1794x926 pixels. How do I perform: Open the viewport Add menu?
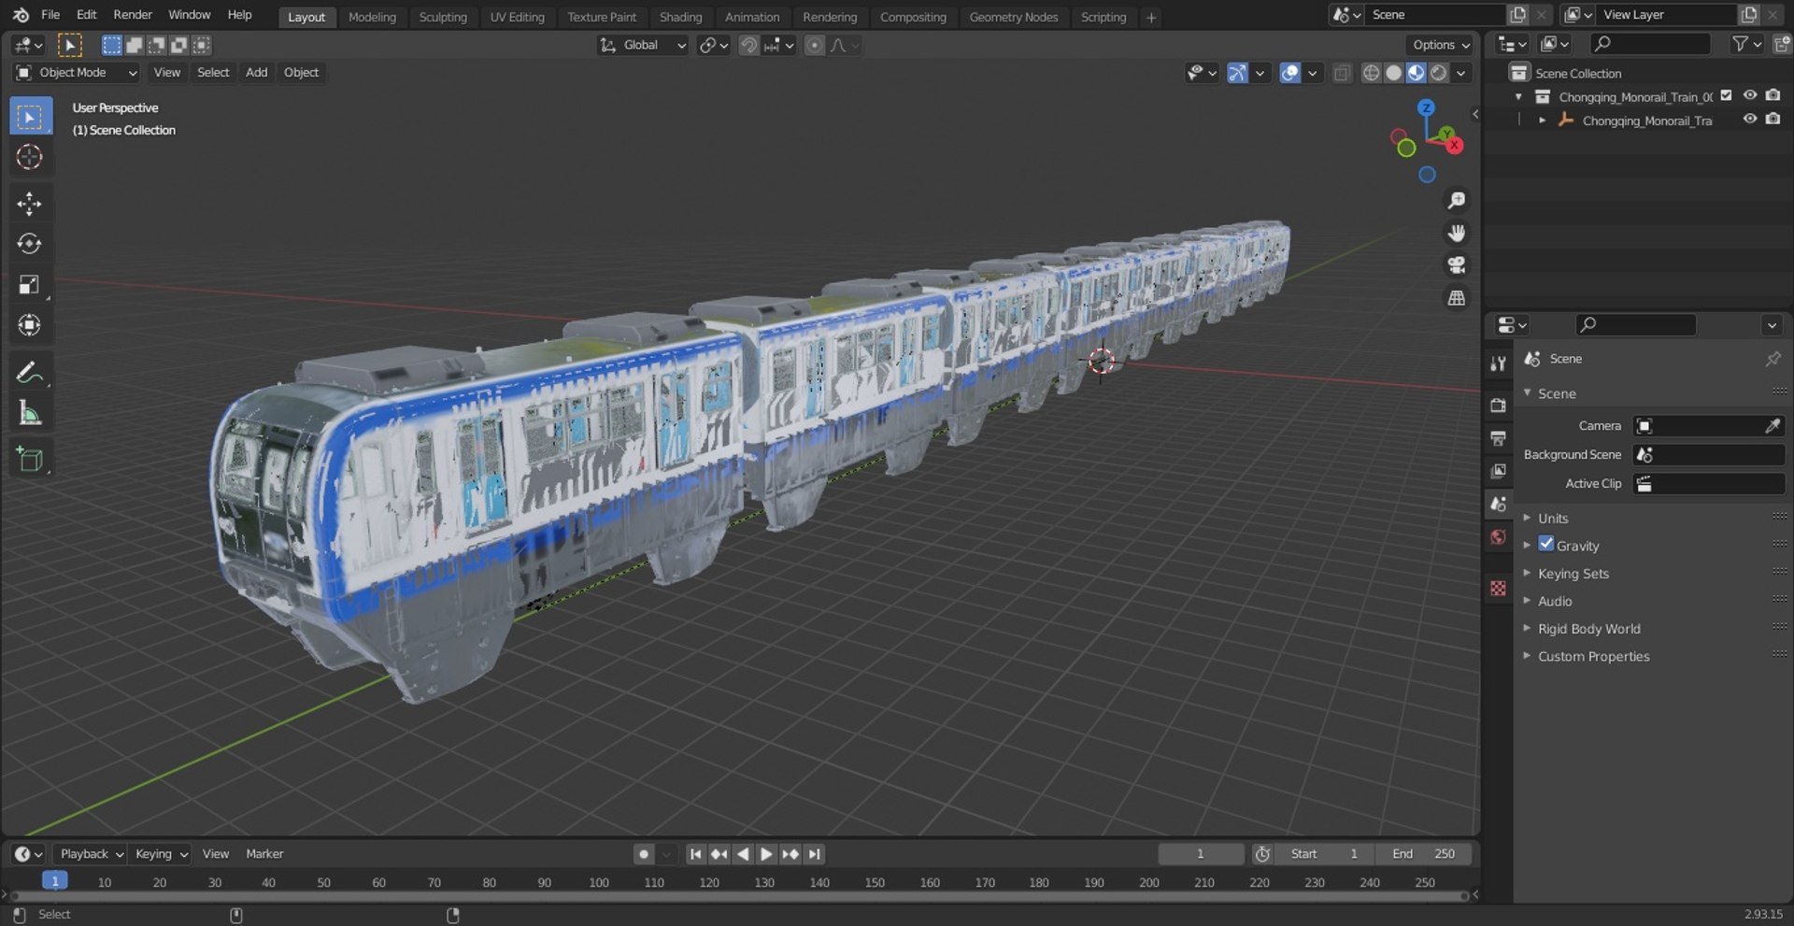256,73
